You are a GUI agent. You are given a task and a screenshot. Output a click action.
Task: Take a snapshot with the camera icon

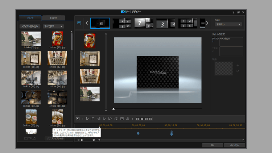pyautogui.click(x=116, y=119)
